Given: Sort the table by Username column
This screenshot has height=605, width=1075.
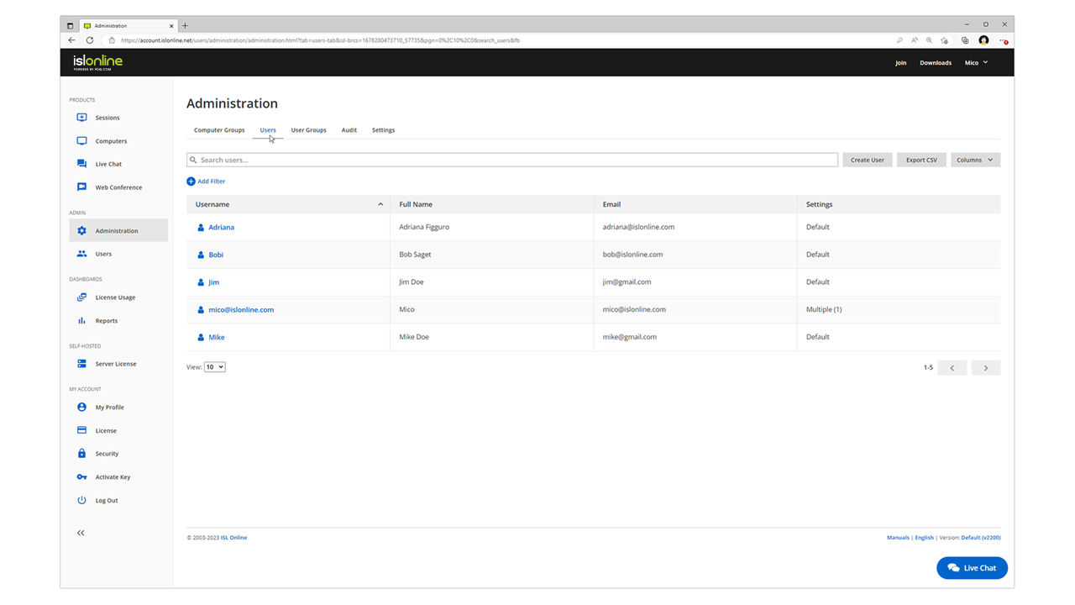Looking at the screenshot, I should pyautogui.click(x=212, y=204).
